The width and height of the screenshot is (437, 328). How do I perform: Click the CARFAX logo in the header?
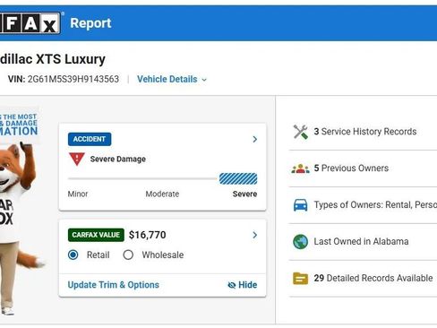30,23
